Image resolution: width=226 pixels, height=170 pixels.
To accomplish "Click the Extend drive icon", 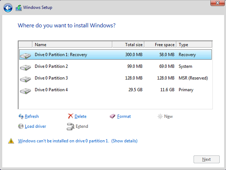I will point(70,126).
